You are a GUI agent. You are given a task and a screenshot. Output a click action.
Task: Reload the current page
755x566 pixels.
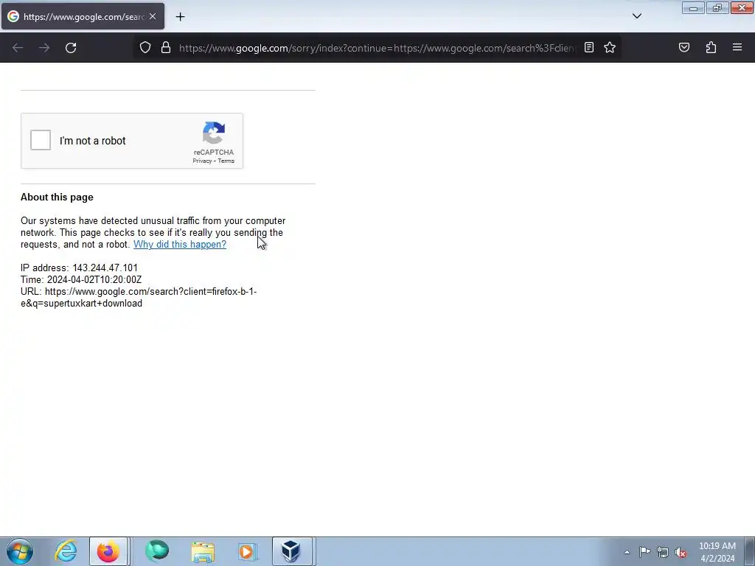point(71,48)
